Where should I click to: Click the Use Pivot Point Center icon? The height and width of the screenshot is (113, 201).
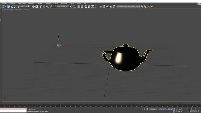[x=30, y=7]
